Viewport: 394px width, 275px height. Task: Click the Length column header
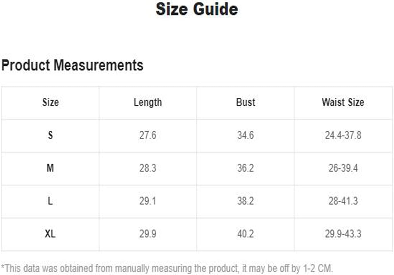148,102
